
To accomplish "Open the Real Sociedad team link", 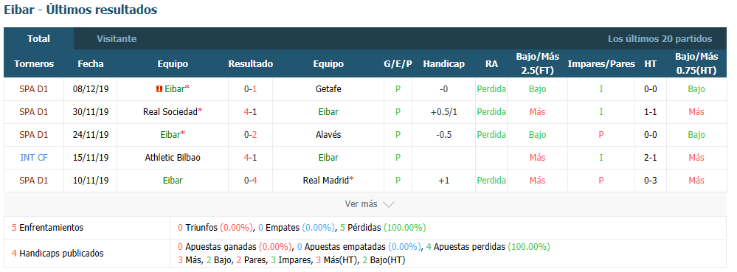I will 170,112.
